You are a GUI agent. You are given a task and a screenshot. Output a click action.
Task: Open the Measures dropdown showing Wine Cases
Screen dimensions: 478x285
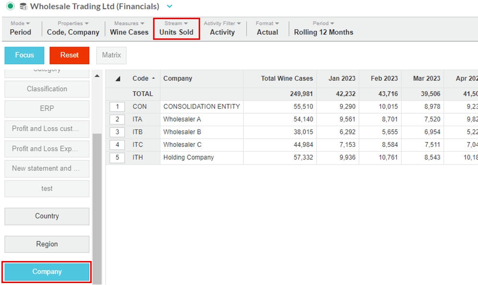click(x=129, y=28)
